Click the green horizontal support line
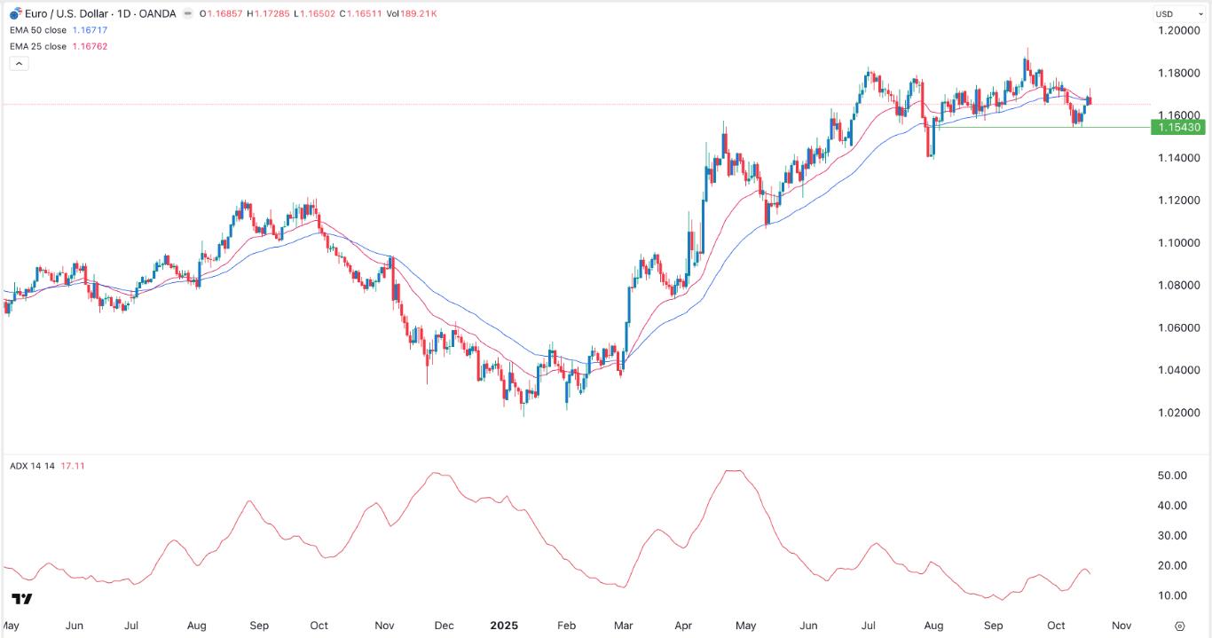This screenshot has height=638, width=1212. 1020,127
